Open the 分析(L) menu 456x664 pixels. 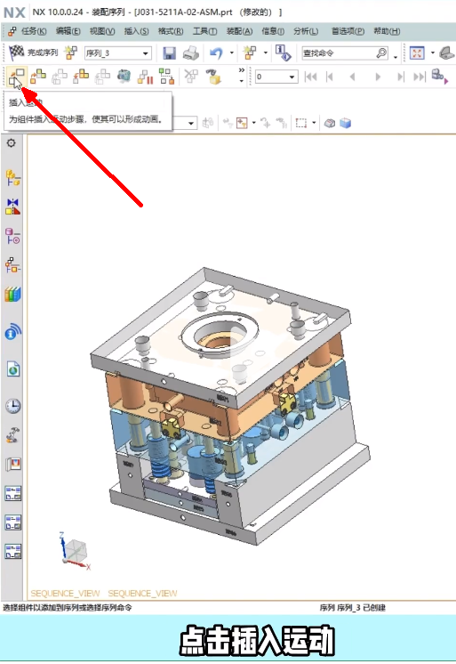click(306, 31)
